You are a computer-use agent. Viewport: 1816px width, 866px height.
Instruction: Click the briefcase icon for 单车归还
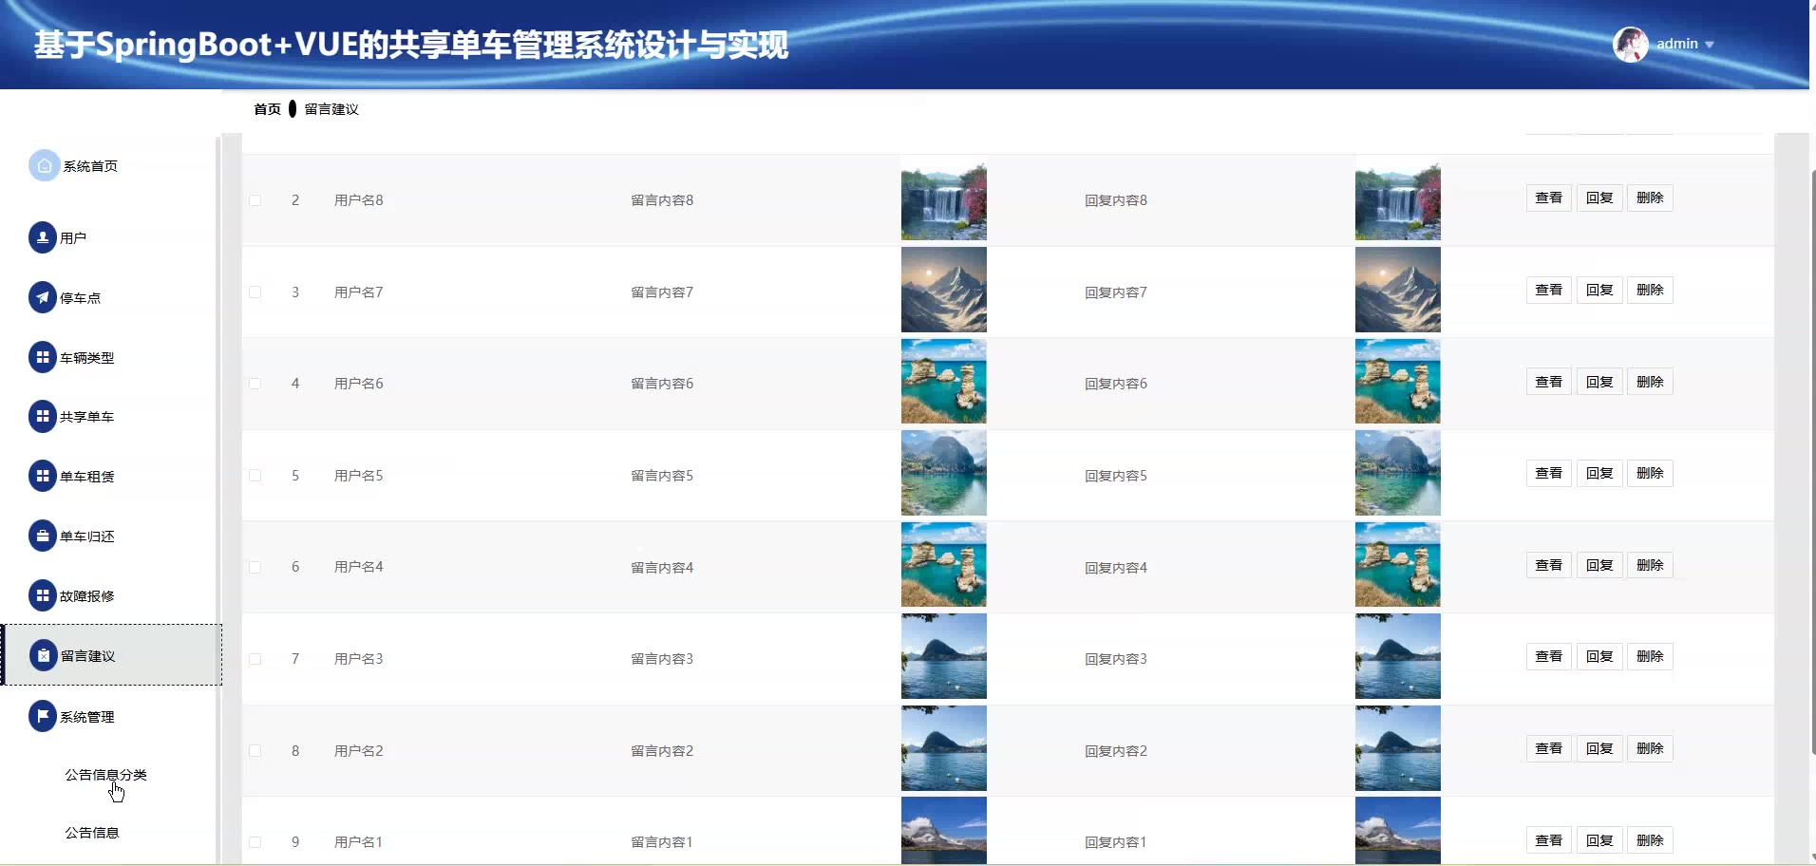[43, 537]
